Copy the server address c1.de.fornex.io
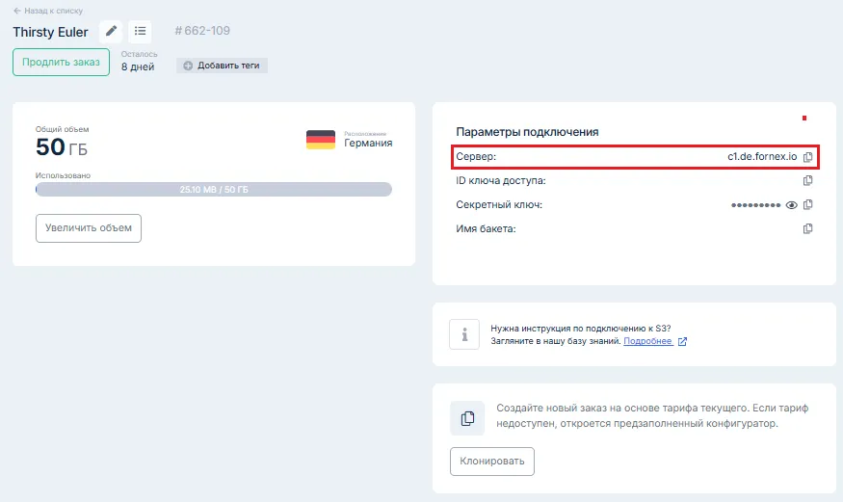Screen dimensions: 843x502 click(x=808, y=156)
